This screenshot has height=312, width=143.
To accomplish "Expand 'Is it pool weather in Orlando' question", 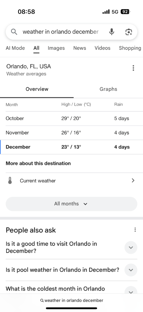I will (131, 270).
